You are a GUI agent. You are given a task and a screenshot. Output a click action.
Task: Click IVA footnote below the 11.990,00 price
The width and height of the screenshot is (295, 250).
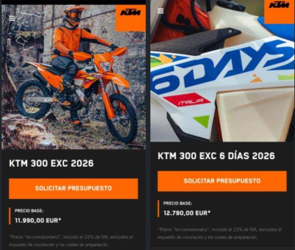point(71,241)
